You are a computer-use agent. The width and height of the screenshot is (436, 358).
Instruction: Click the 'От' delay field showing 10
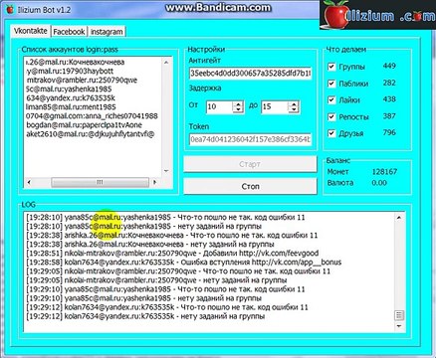[220, 106]
